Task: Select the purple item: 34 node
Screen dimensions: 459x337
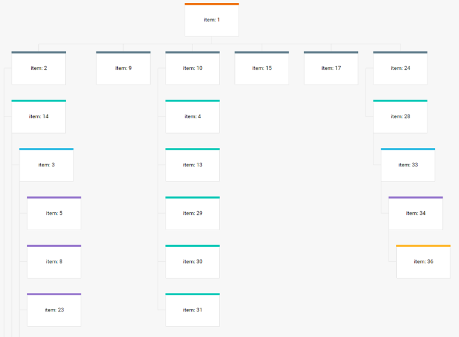Action: coord(416,213)
